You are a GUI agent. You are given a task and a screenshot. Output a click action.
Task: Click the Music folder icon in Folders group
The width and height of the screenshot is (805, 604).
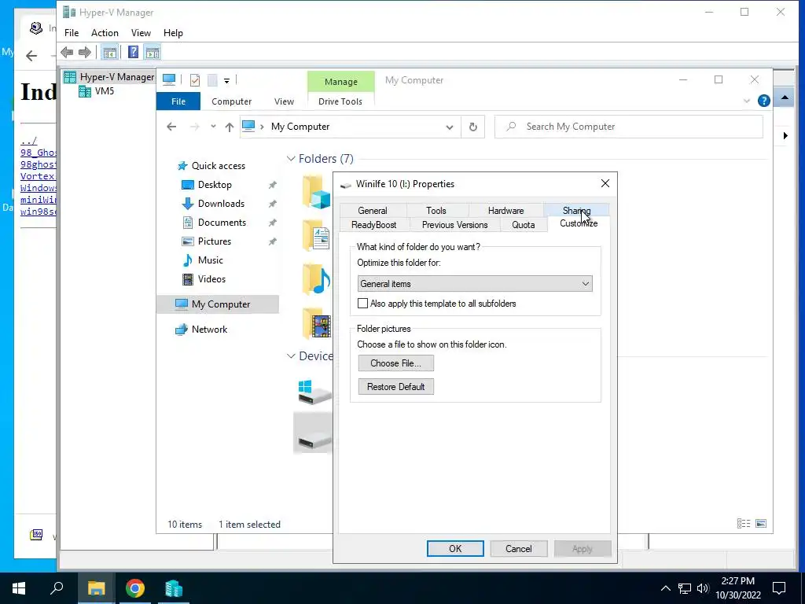316,279
